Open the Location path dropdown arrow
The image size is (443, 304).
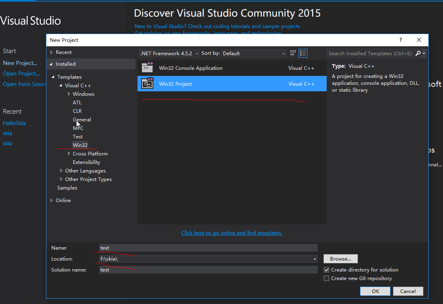pos(315,259)
